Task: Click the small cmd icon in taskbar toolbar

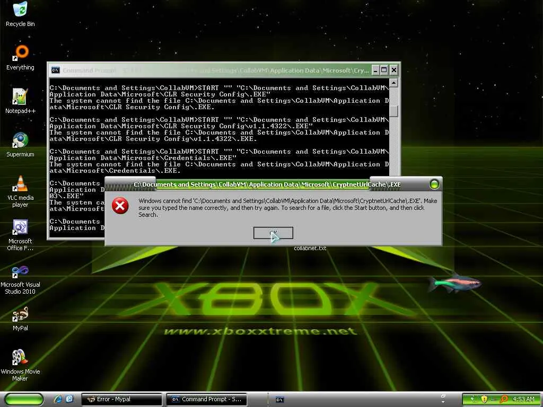Action: coord(279,400)
